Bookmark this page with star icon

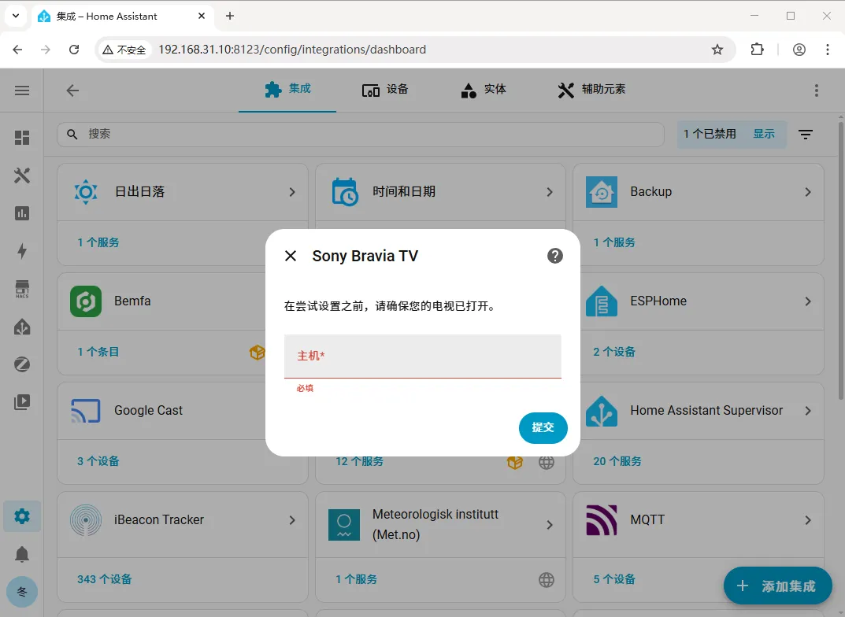tap(717, 50)
